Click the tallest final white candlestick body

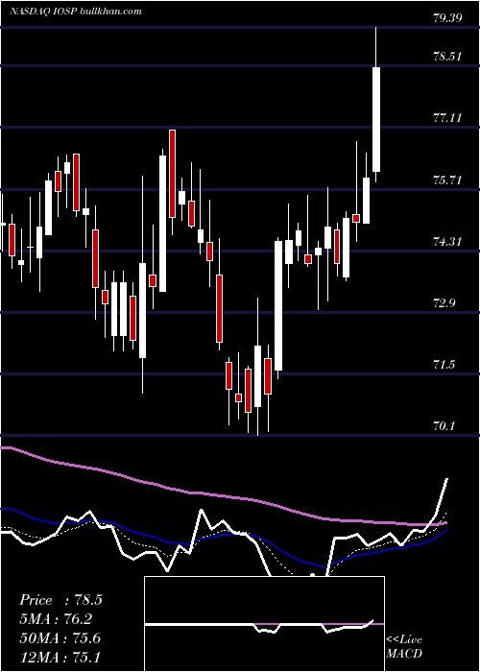pos(376,119)
